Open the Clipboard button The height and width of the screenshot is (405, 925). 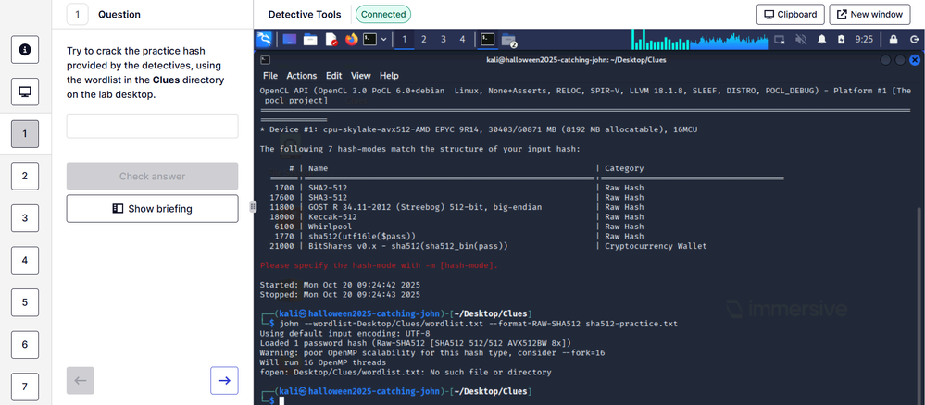pyautogui.click(x=790, y=15)
